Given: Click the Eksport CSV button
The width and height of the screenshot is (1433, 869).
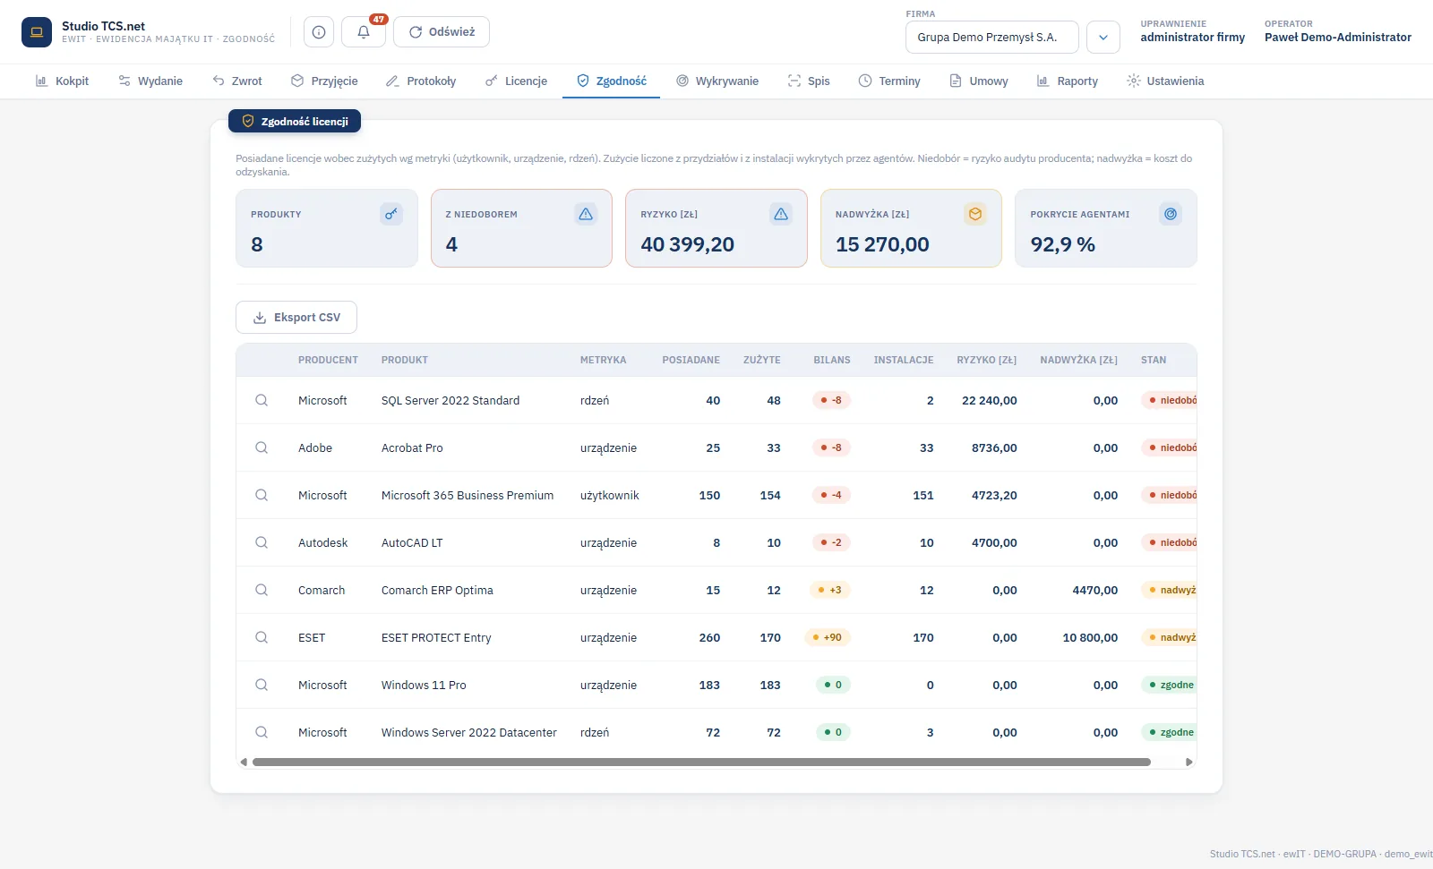Looking at the screenshot, I should (296, 318).
